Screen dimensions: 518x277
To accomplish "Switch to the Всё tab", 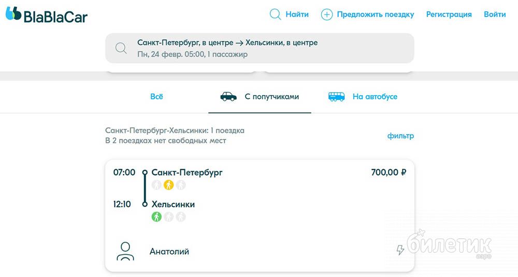I will click(156, 97).
